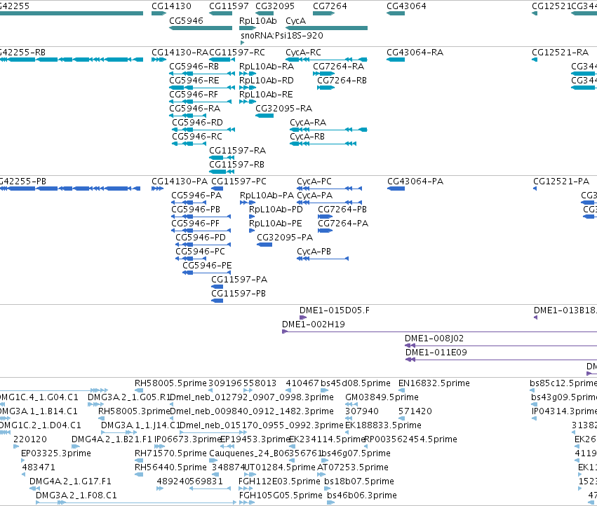Select protein CG12521-PA

(x=561, y=182)
